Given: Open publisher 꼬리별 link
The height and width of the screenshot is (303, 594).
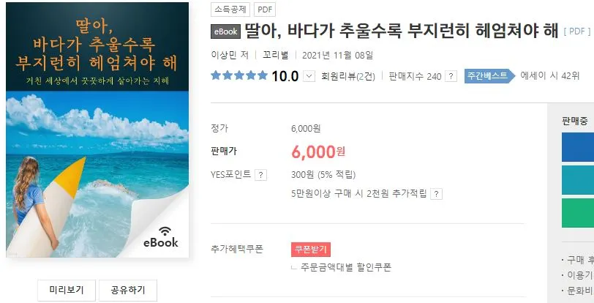Looking at the screenshot, I should pyautogui.click(x=276, y=56).
